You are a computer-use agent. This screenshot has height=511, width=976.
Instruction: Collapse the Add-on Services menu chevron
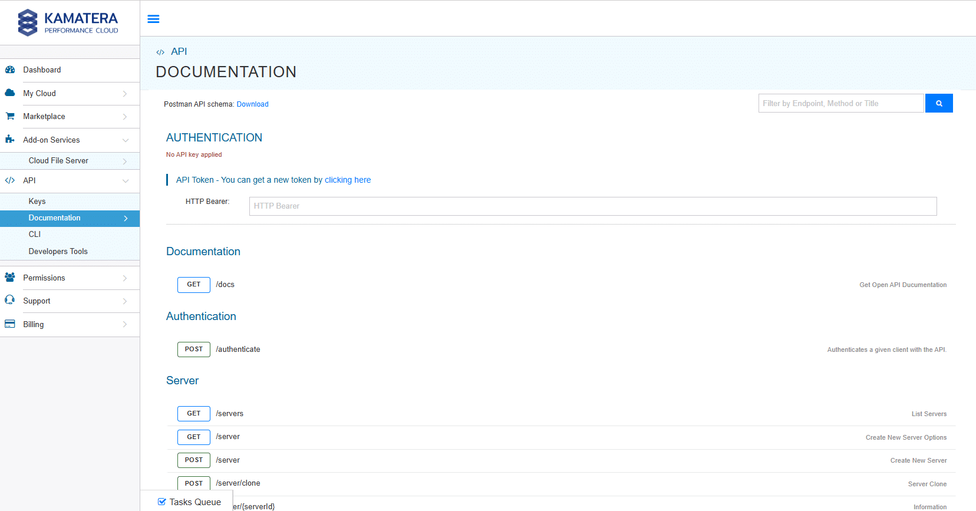tap(125, 140)
